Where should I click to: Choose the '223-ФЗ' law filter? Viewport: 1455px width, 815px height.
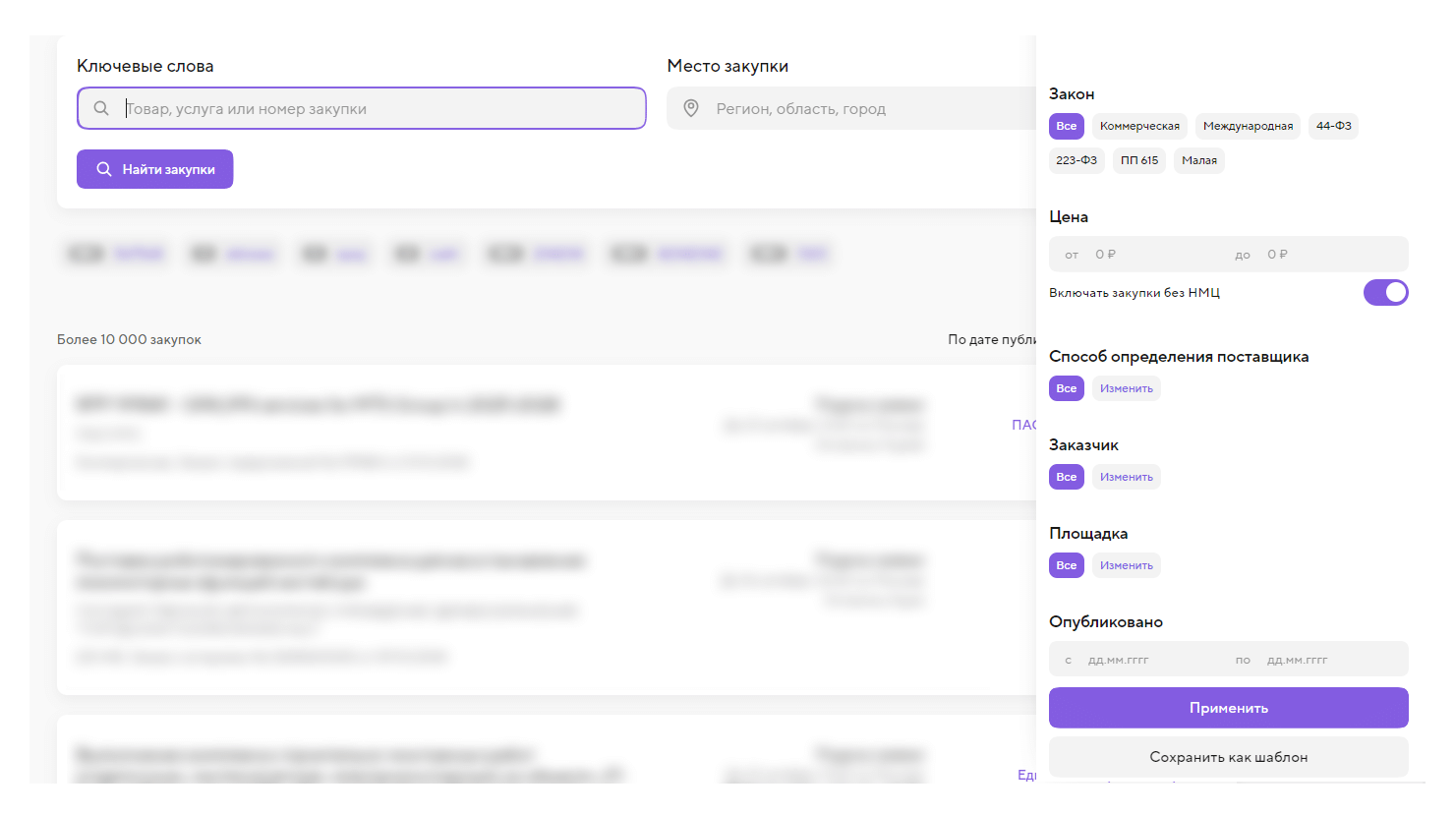click(1077, 160)
